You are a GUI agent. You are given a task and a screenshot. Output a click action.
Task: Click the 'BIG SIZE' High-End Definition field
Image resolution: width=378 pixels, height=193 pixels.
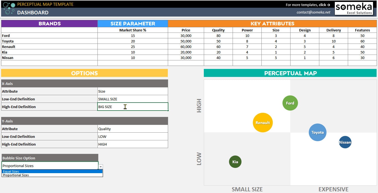tap(132, 106)
